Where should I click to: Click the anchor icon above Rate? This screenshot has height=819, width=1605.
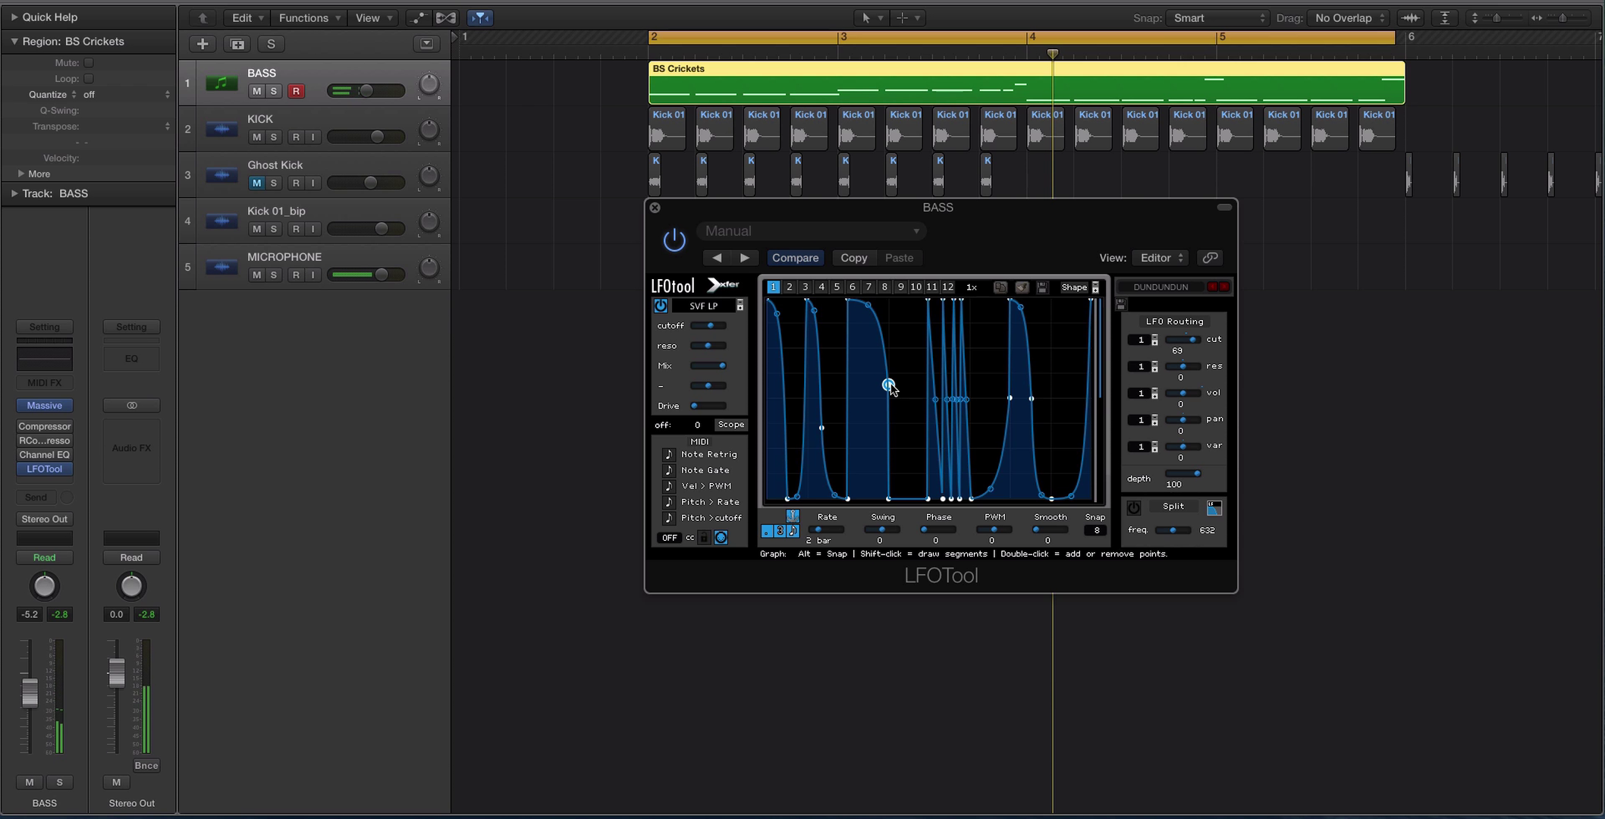pos(792,516)
